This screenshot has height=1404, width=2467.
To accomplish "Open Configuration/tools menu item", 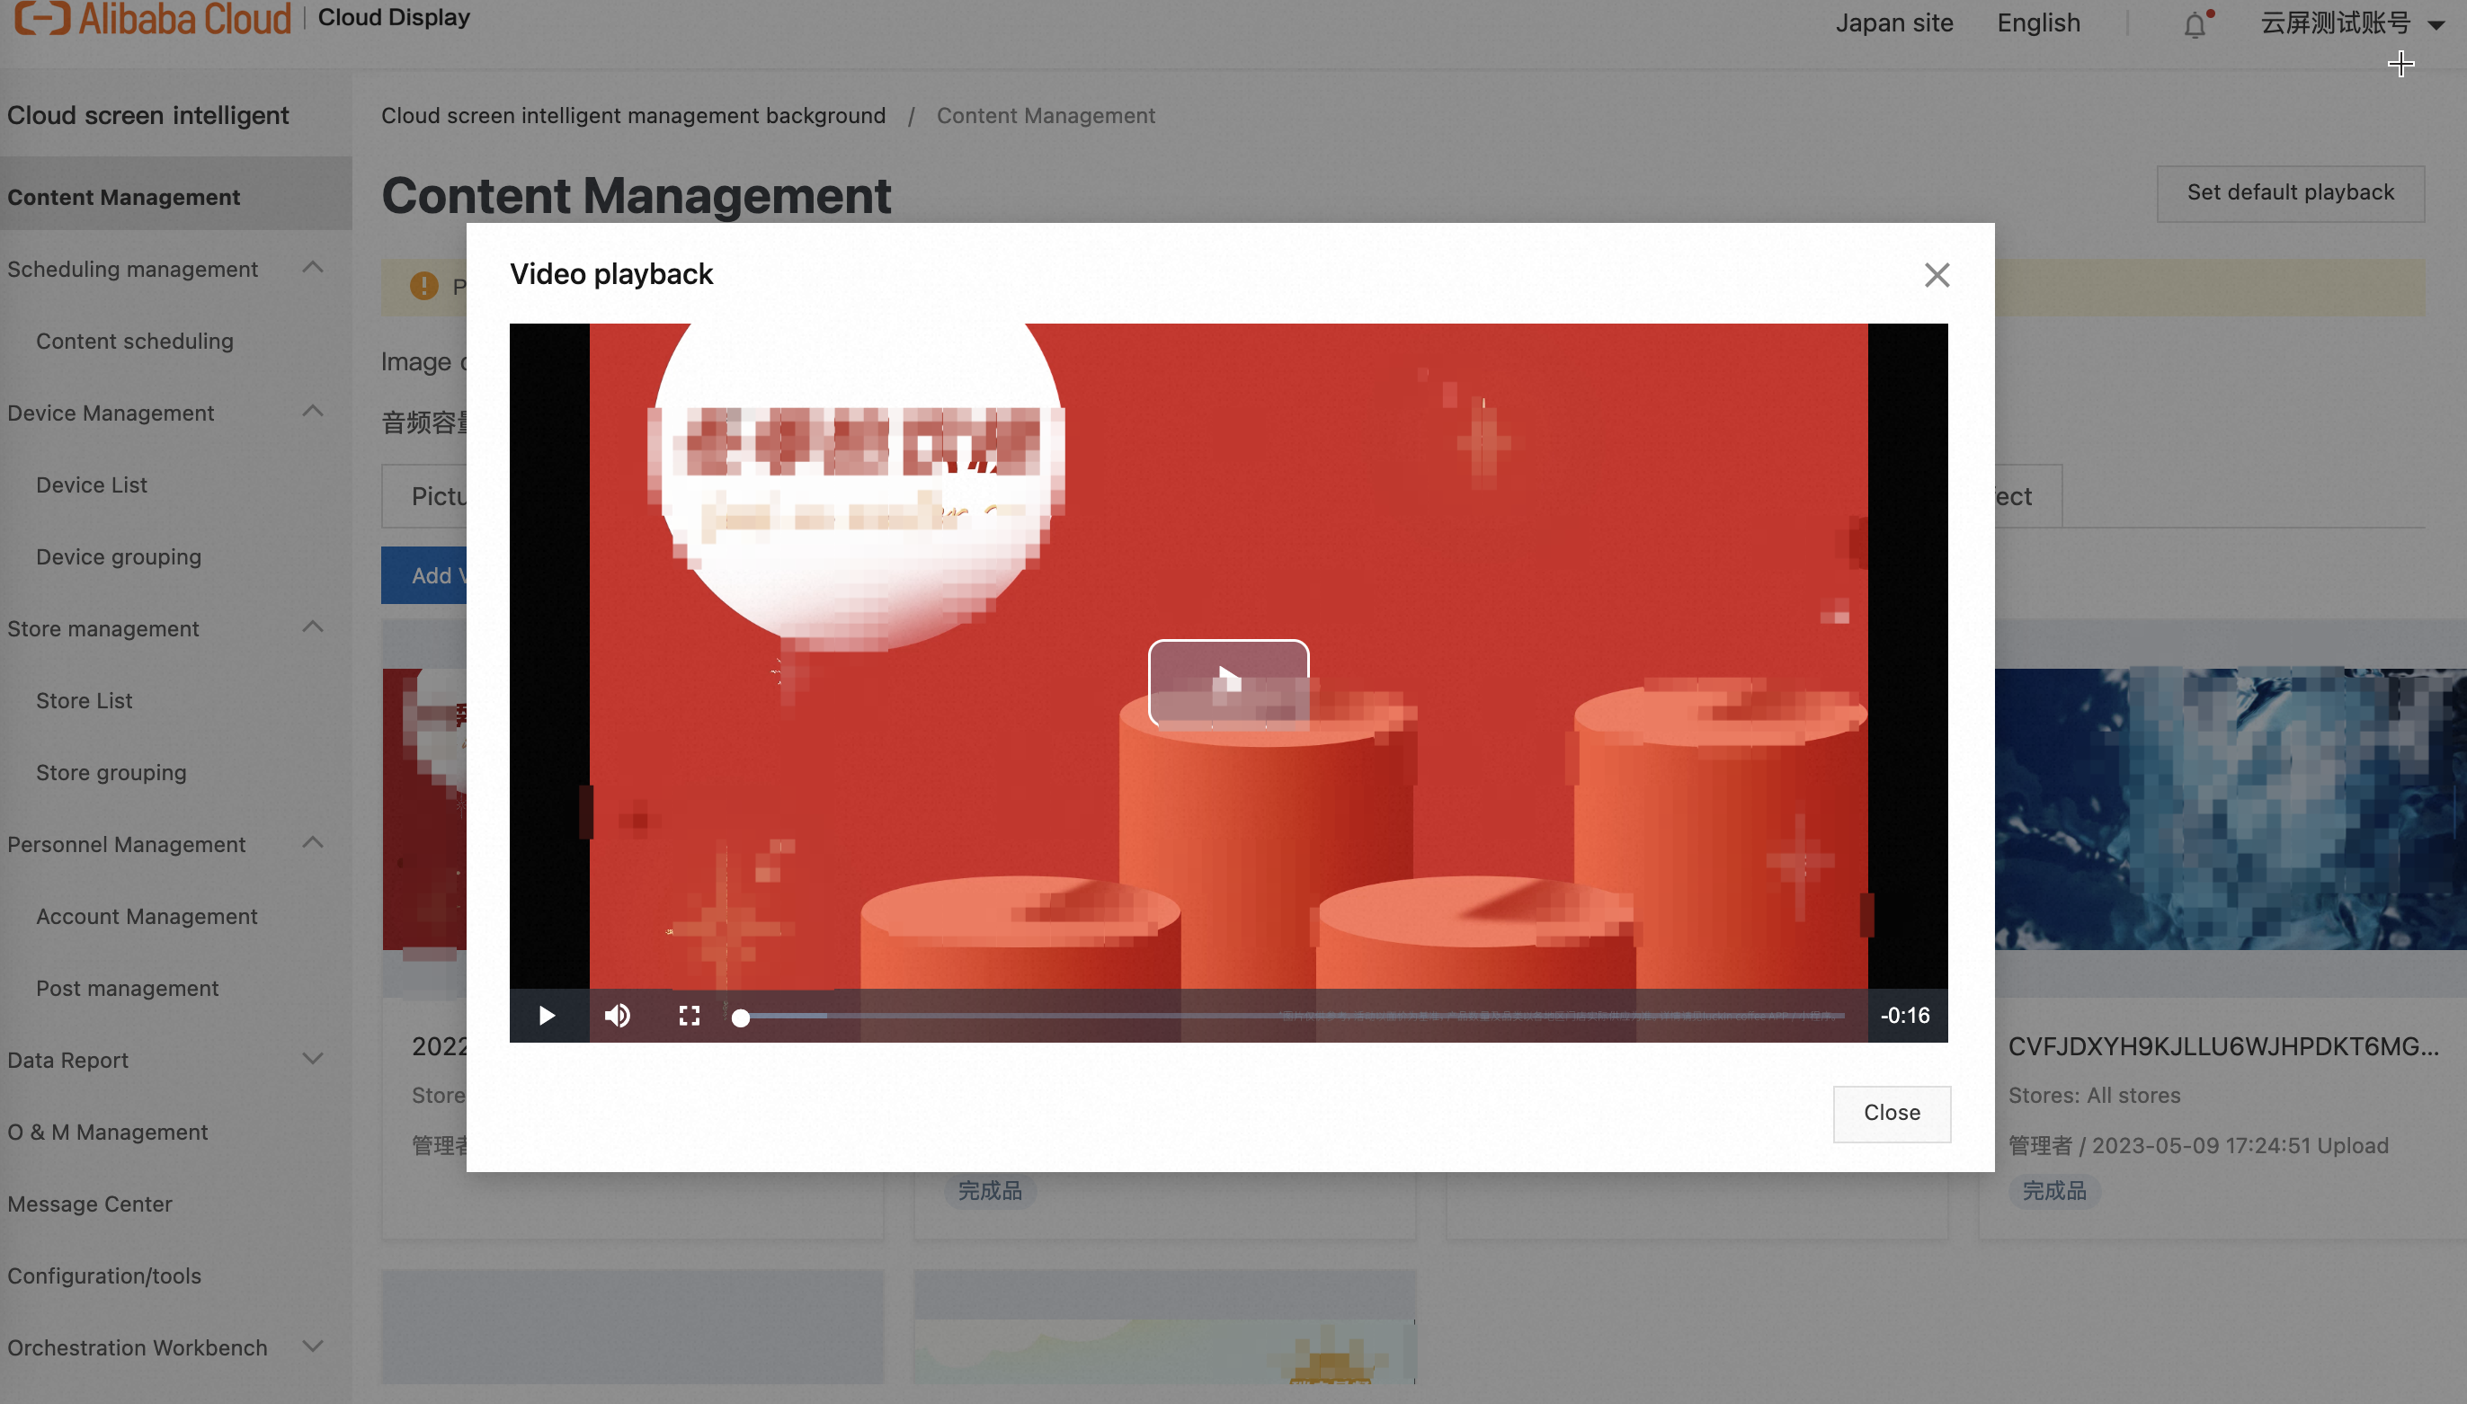I will (104, 1275).
